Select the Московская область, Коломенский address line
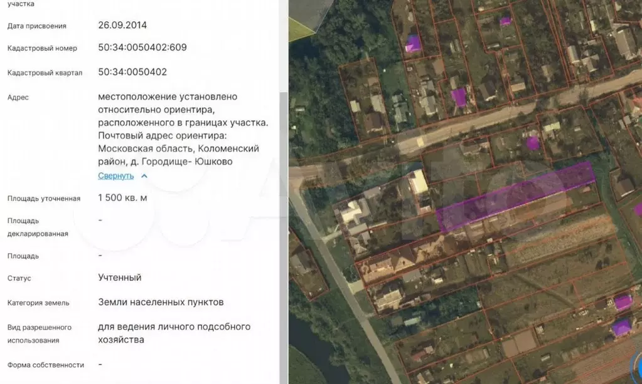Viewport: 642px width, 384px height. click(178, 148)
